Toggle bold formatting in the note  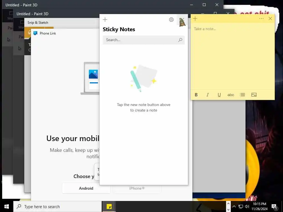pyautogui.click(x=196, y=95)
